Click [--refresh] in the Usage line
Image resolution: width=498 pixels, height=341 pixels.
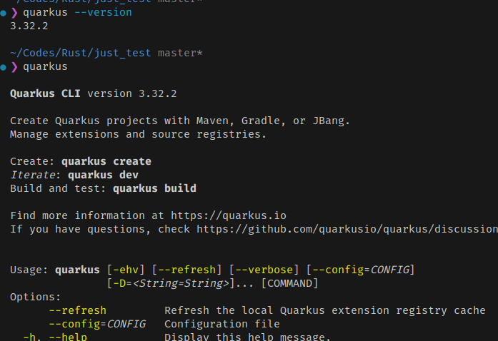pos(186,270)
